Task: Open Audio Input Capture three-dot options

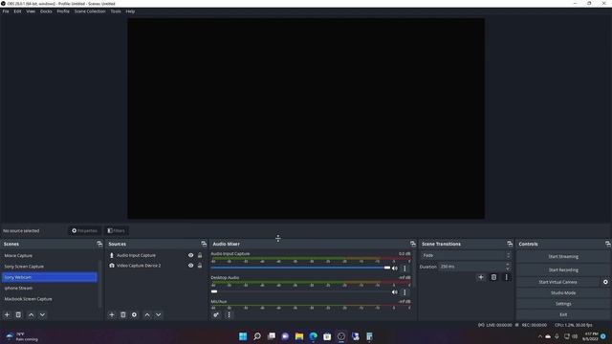Action: (x=404, y=269)
